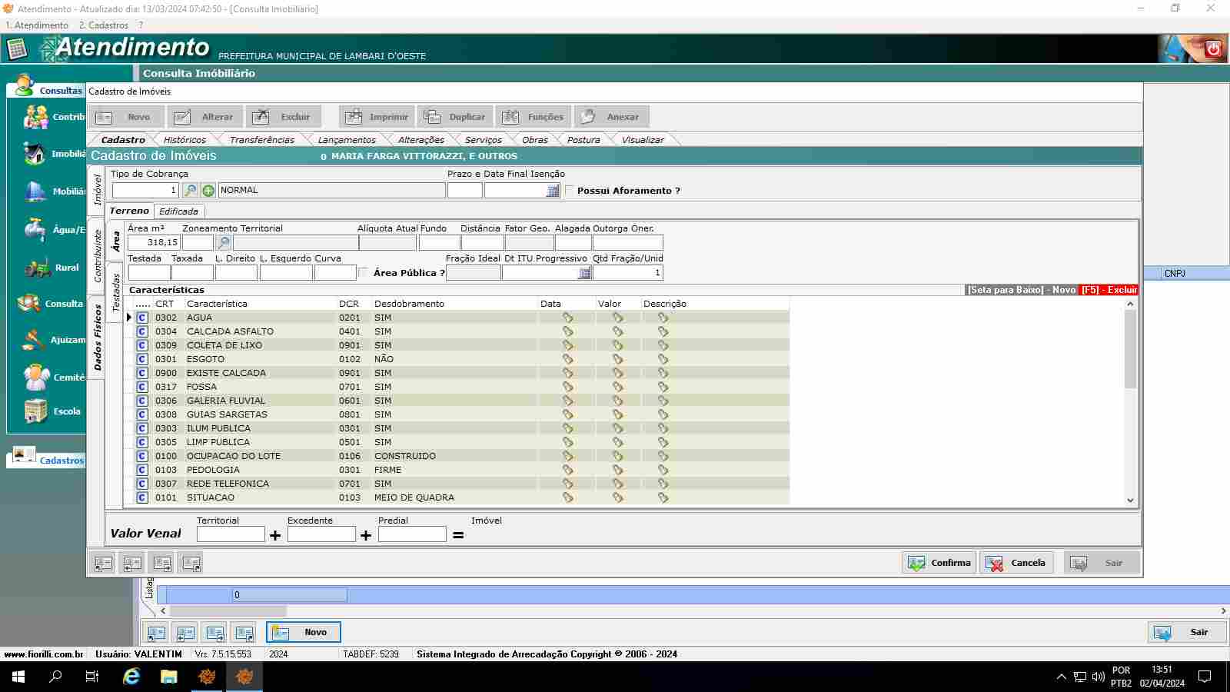Image resolution: width=1230 pixels, height=692 pixels.
Task: Toggle the Possui Aforamento checkbox
Action: [x=570, y=191]
